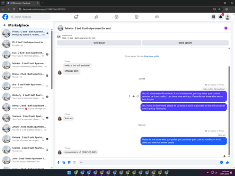Click the browser address bar URL
235x176 pixels.
click(x=44, y=9)
